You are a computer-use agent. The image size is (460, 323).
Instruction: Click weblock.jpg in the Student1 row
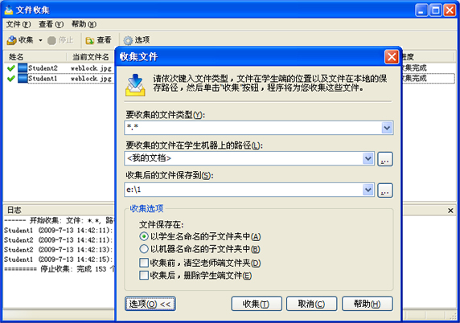(x=91, y=79)
